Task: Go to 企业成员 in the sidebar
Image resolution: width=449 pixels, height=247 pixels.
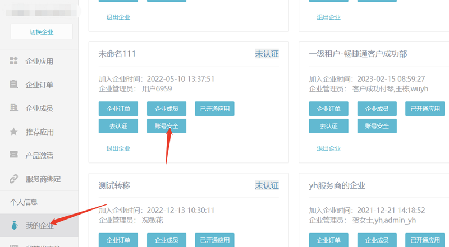Action: [x=39, y=108]
